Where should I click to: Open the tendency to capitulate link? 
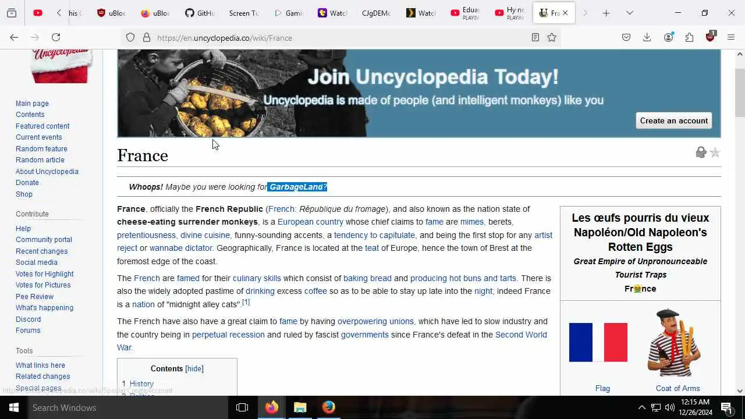374,235
